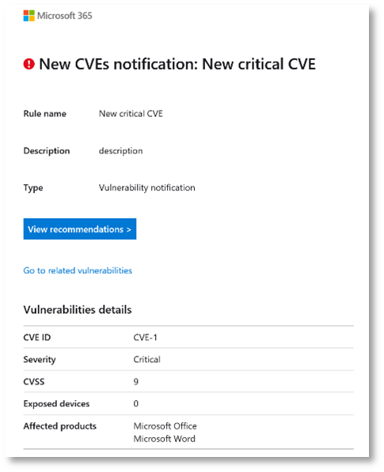The height and width of the screenshot is (472, 384).
Task: Select the CVSS score 9
Action: tap(136, 382)
